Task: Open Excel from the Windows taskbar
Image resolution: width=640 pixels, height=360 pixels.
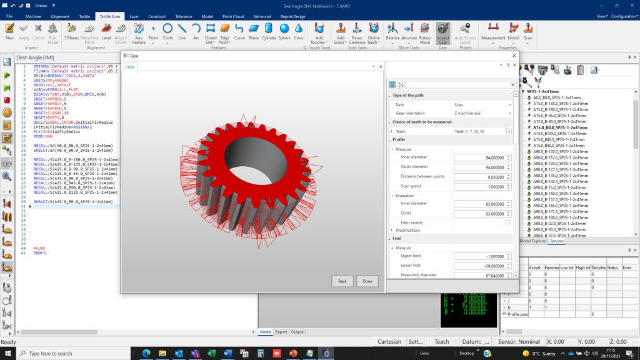Action: (211, 353)
